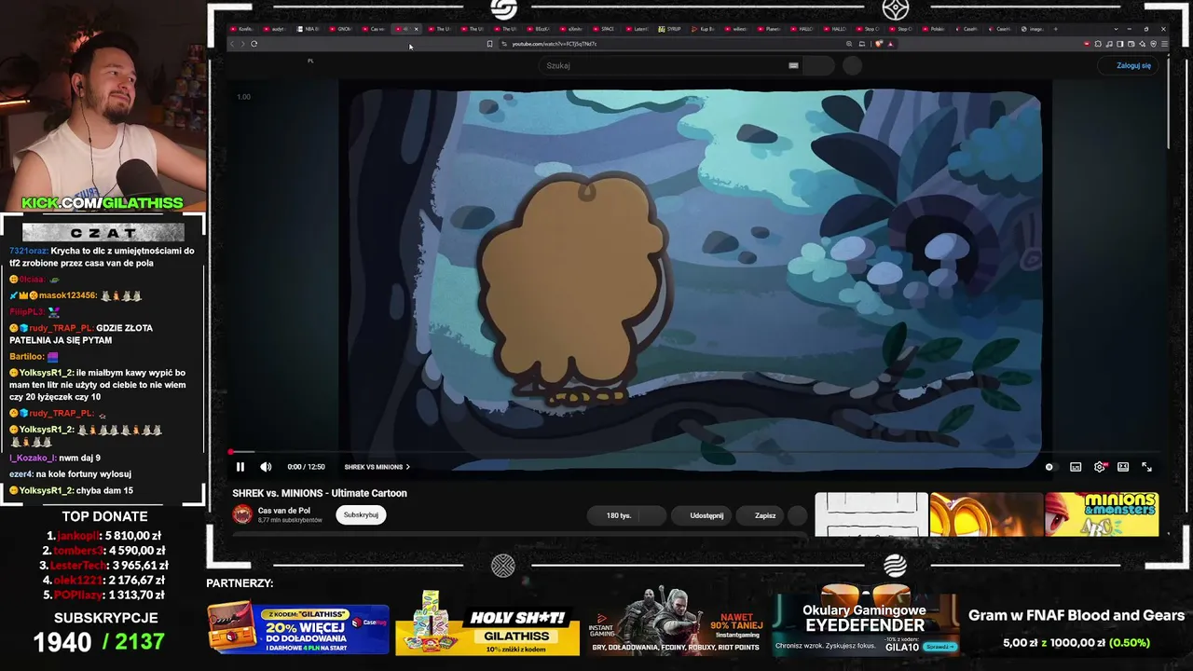Screen dimensions: 1193x671
Task: Click the video title SHREK vs. MINIONS
Action: click(320, 493)
